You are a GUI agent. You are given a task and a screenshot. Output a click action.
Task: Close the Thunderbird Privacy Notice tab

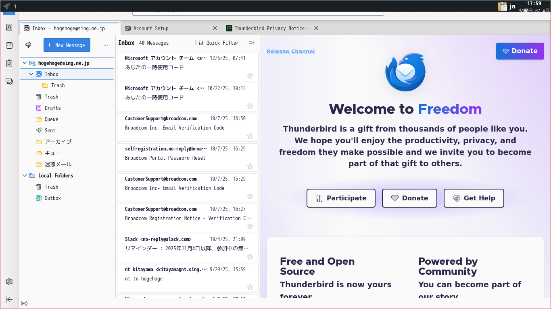[x=316, y=28]
